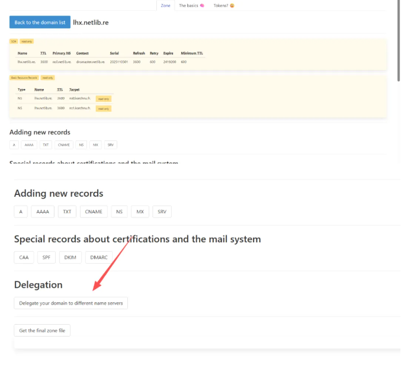
Task: Add an AAAA record using the large lower button
Action: (43, 212)
